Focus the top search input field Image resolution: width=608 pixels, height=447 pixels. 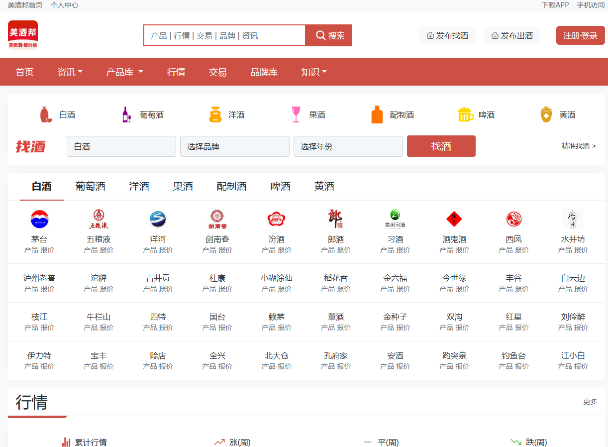click(224, 35)
